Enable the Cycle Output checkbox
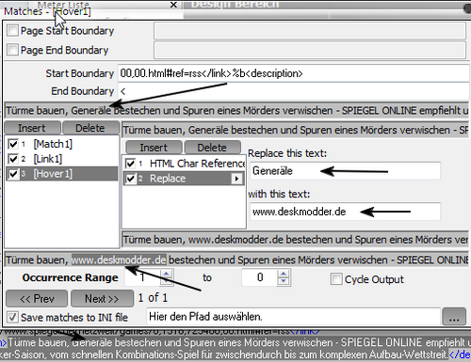Screen dimensions: 471x362 tap(336, 278)
